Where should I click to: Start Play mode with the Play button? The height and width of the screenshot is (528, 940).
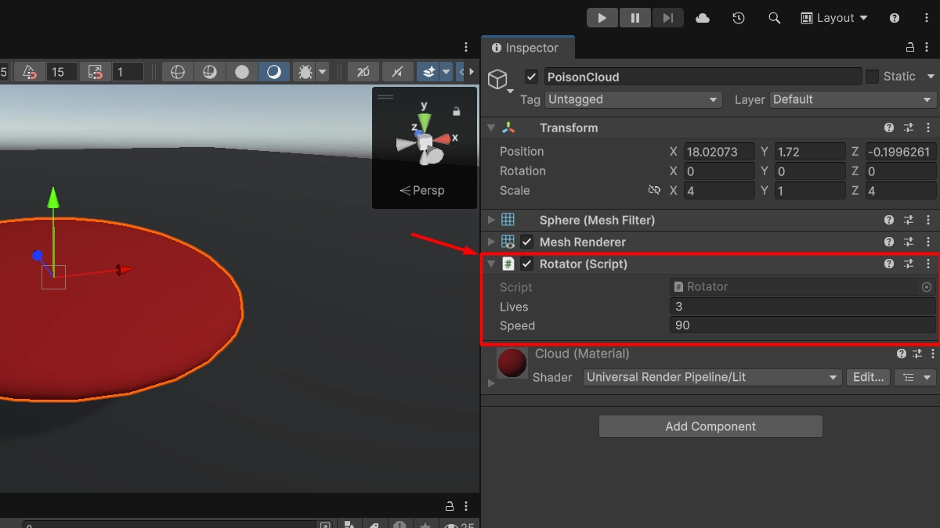coord(602,18)
